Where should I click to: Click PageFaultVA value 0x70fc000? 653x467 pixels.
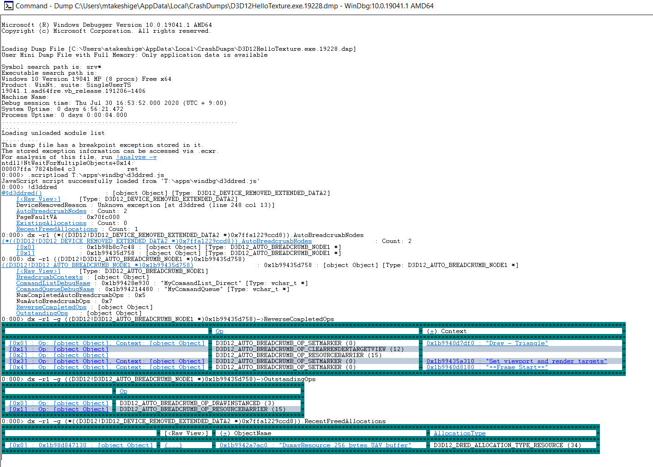[x=103, y=217]
